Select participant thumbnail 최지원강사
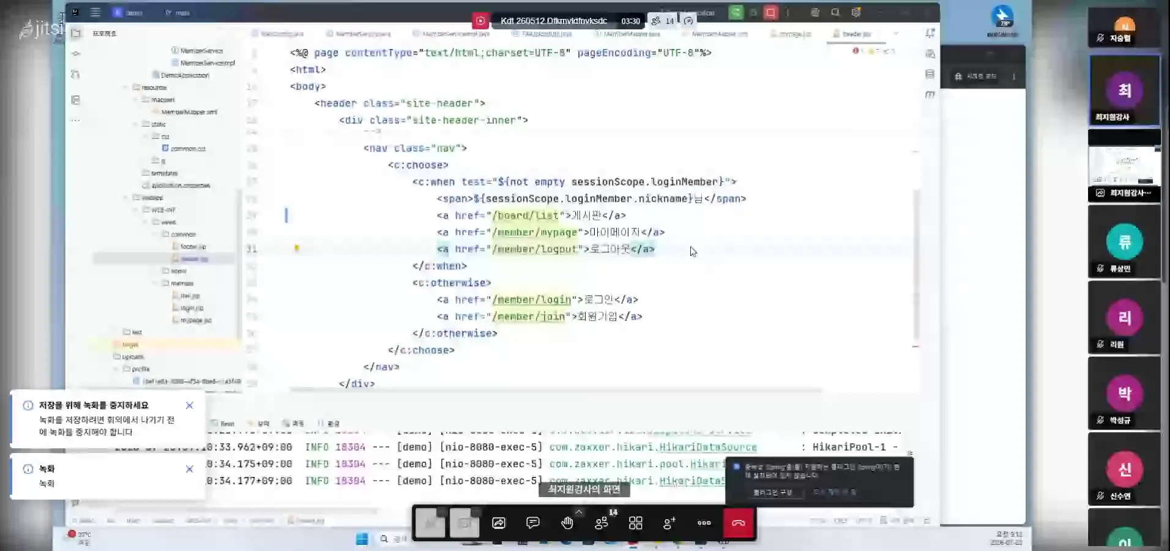1170x551 pixels. coord(1124,91)
